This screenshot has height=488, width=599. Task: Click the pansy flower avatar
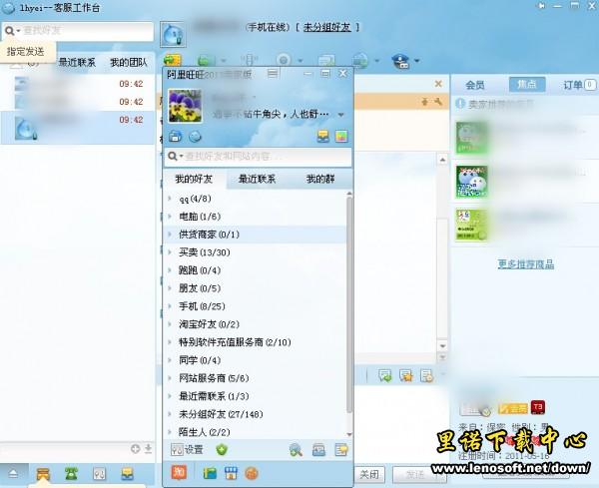[x=185, y=106]
